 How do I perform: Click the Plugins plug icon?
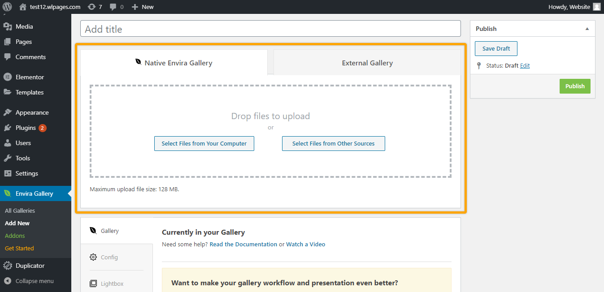(x=8, y=128)
